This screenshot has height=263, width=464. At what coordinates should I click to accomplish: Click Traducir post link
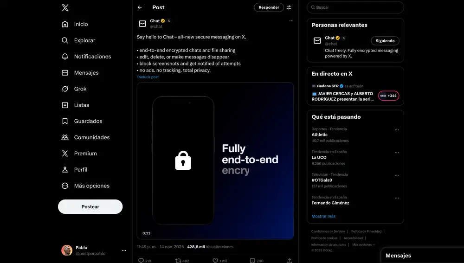coord(148,77)
